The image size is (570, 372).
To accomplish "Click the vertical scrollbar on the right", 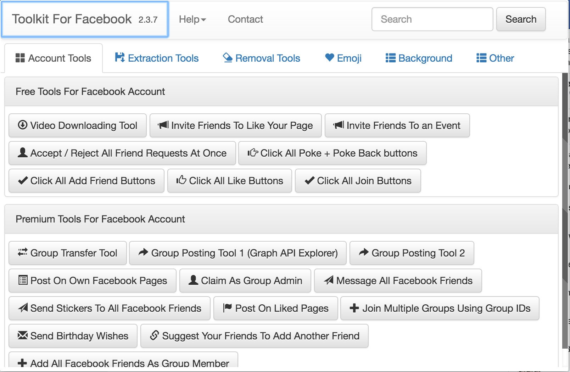I will (x=565, y=213).
